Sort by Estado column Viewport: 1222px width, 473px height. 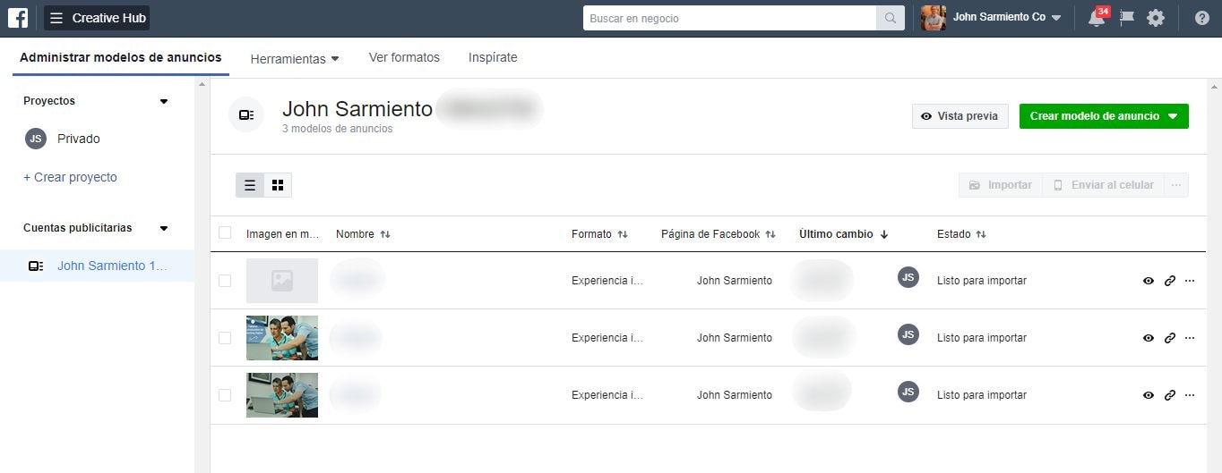[961, 234]
